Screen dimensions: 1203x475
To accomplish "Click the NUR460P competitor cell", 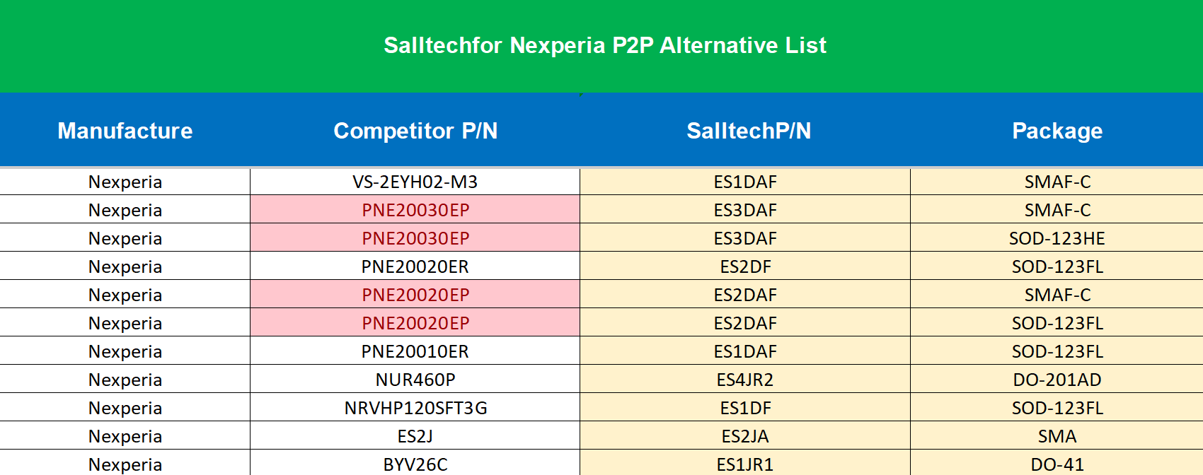I will click(415, 380).
